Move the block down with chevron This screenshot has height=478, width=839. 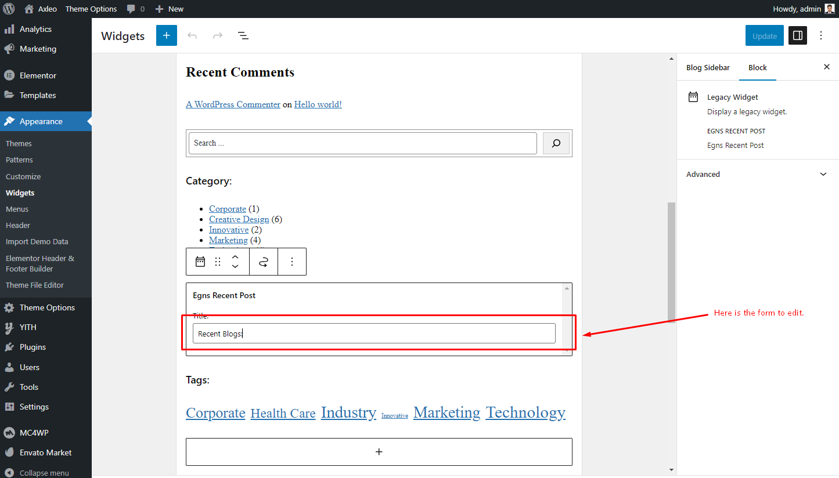coord(235,267)
